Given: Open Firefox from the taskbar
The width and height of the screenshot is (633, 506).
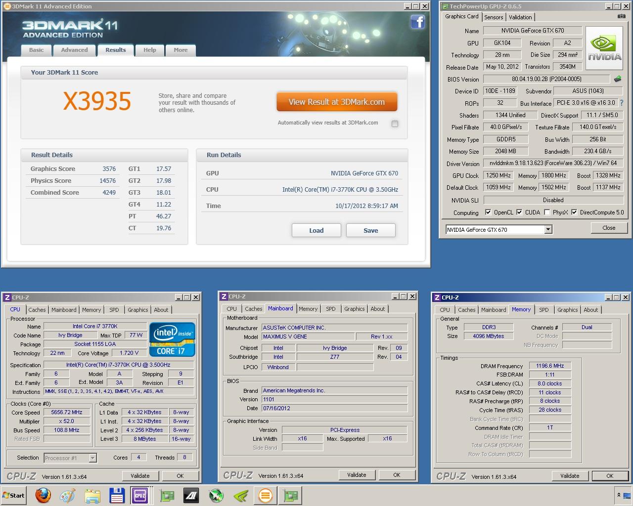Looking at the screenshot, I should point(43,495).
